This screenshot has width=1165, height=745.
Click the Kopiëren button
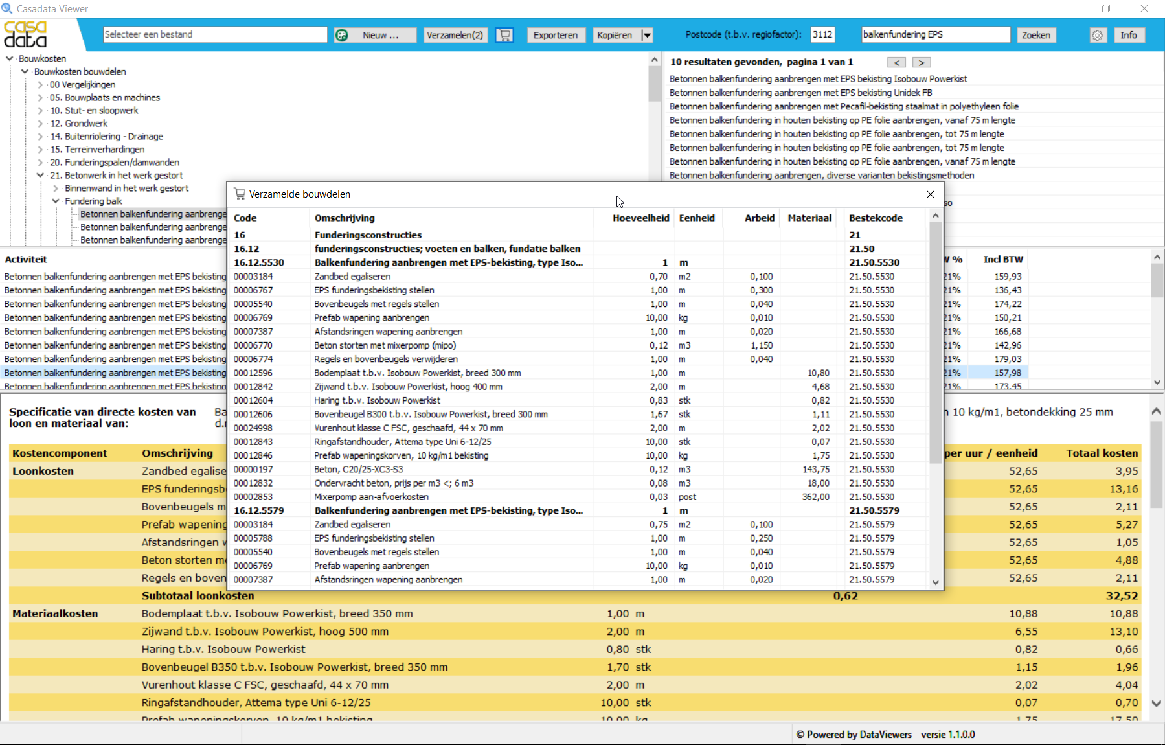(615, 35)
